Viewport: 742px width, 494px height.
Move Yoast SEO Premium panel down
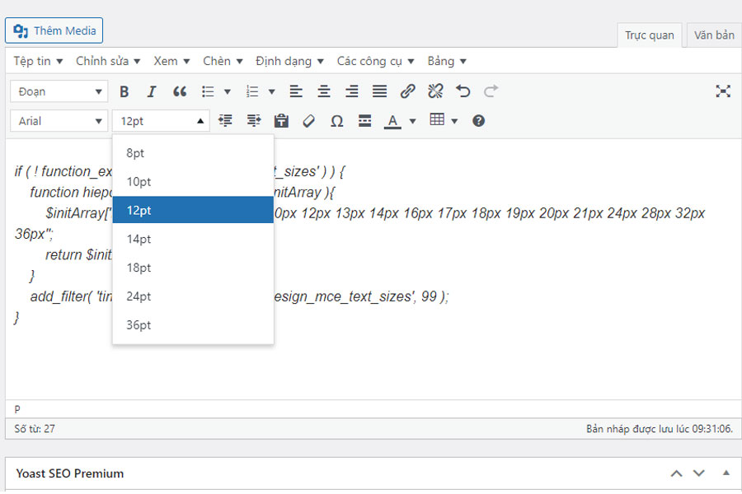point(699,473)
